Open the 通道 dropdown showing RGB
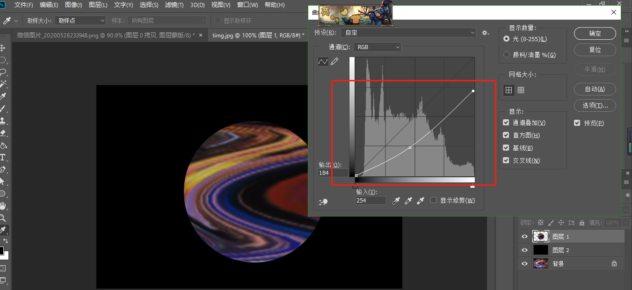Screen dimensions: 632x290 377,47
